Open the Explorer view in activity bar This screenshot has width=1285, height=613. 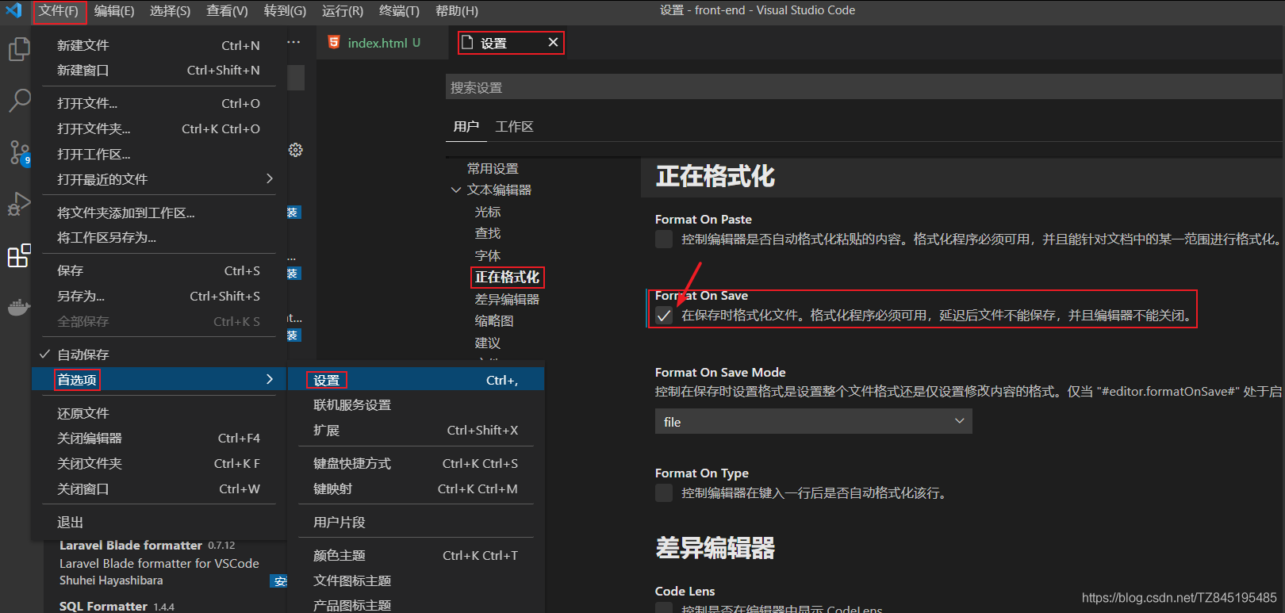(18, 49)
